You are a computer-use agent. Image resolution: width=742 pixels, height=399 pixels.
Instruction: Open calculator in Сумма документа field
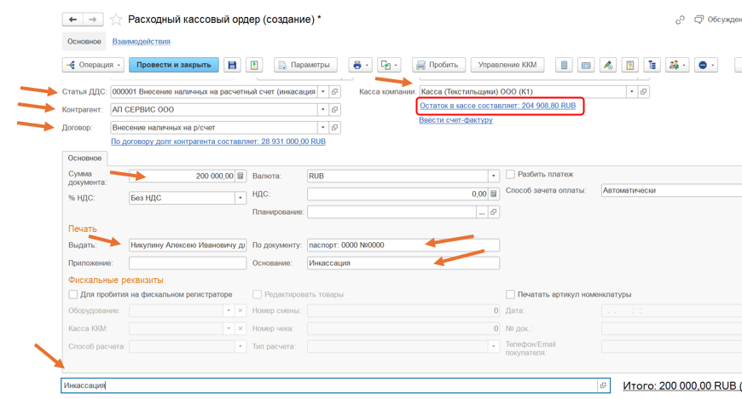tap(241, 176)
